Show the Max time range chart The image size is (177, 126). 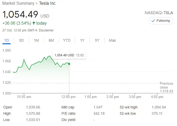[x=112, y=40]
